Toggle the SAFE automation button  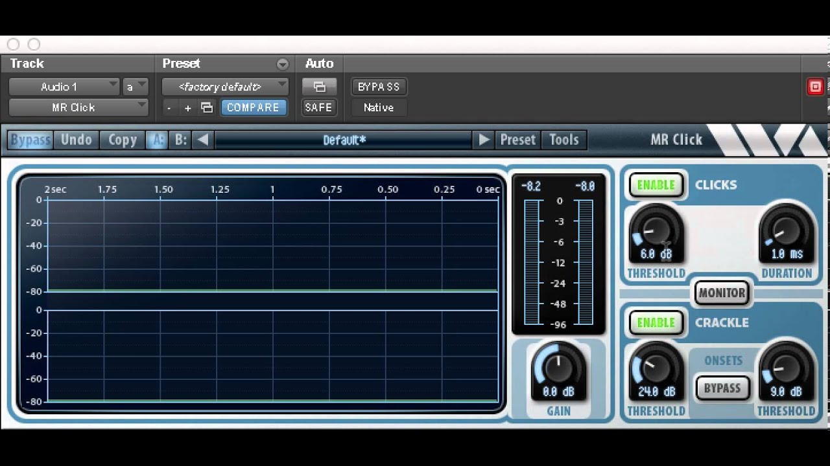[x=318, y=107]
